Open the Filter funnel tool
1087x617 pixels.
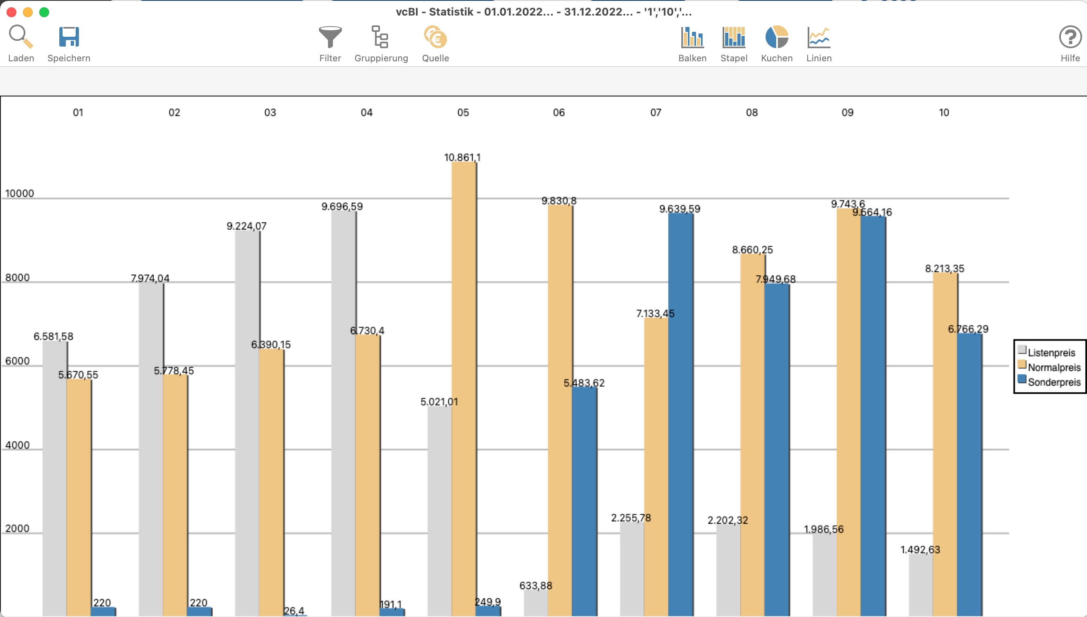tap(330, 37)
